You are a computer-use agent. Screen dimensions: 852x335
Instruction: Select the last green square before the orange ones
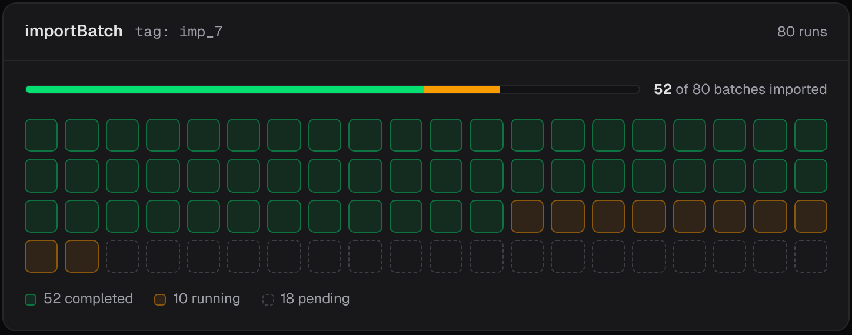[487, 216]
